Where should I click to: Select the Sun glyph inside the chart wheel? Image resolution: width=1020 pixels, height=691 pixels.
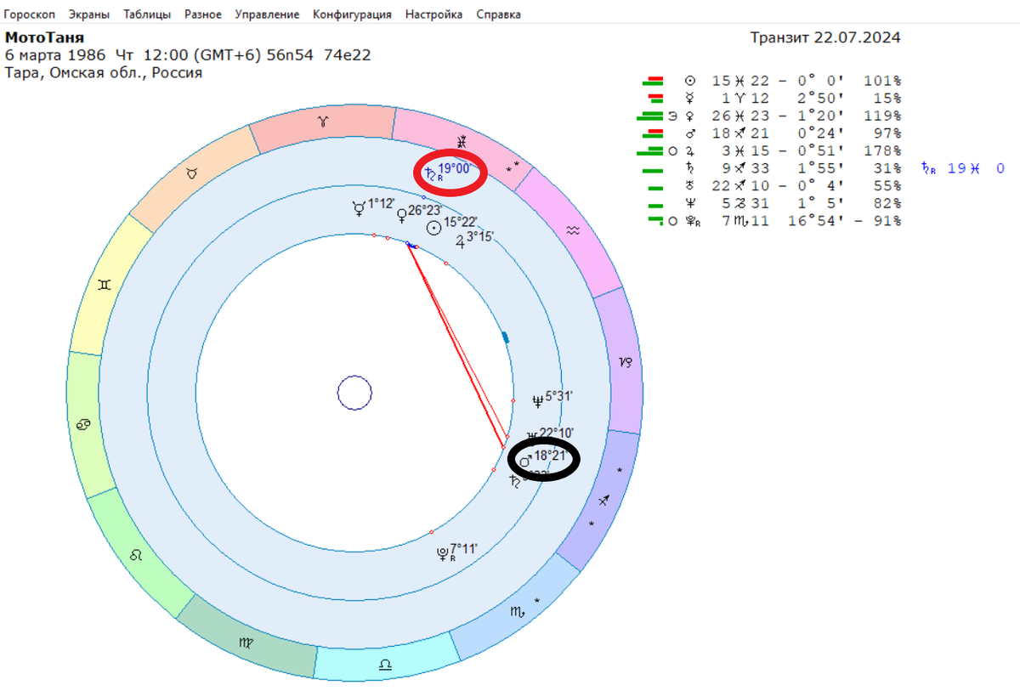[x=433, y=227]
